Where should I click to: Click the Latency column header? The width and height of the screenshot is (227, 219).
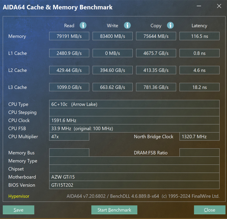[199, 26]
